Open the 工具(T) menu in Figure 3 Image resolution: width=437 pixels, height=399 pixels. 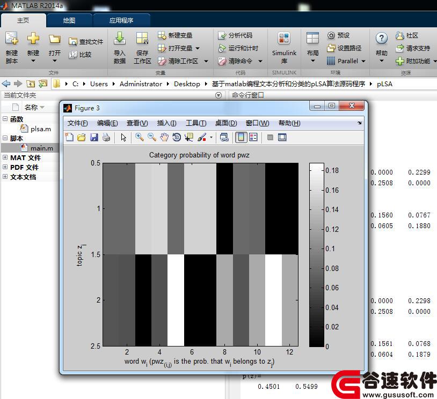196,123
